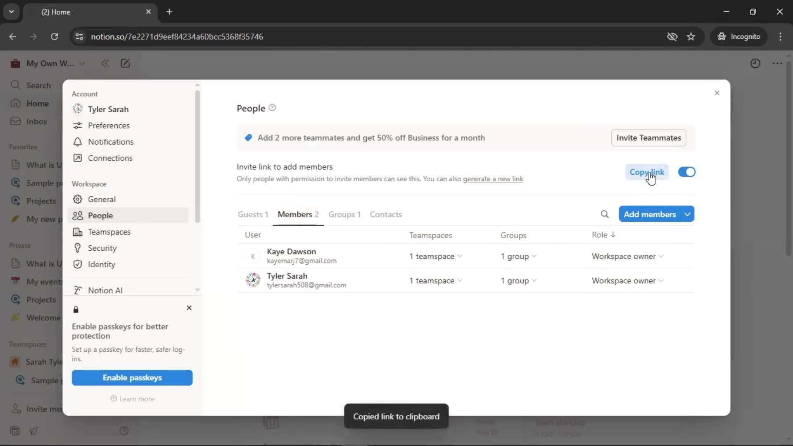
Task: Click the Add members button
Action: click(650, 214)
